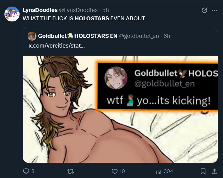The width and height of the screenshot is (223, 178).
Task: View analytics bar chart icon
Action: pyautogui.click(x=159, y=171)
